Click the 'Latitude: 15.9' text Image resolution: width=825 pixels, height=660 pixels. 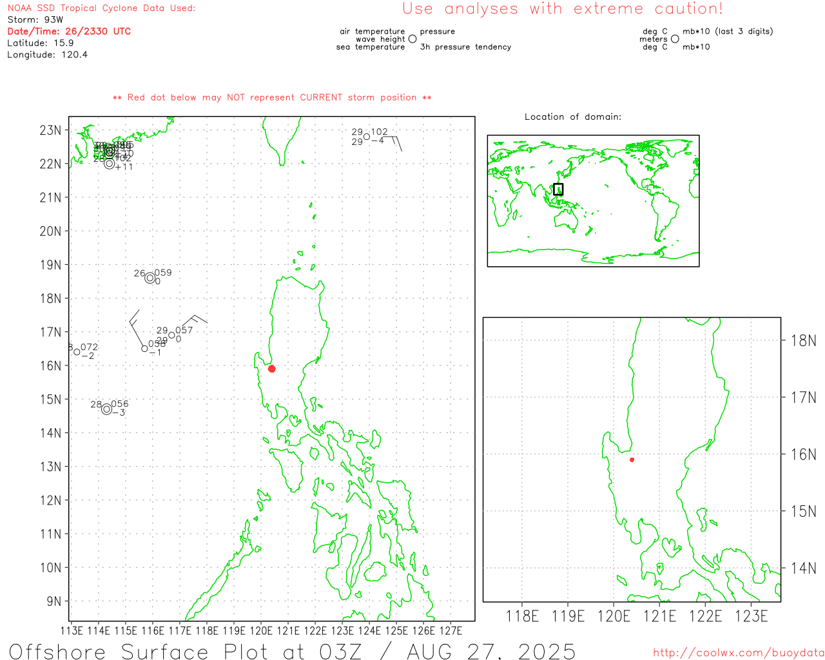coord(41,43)
